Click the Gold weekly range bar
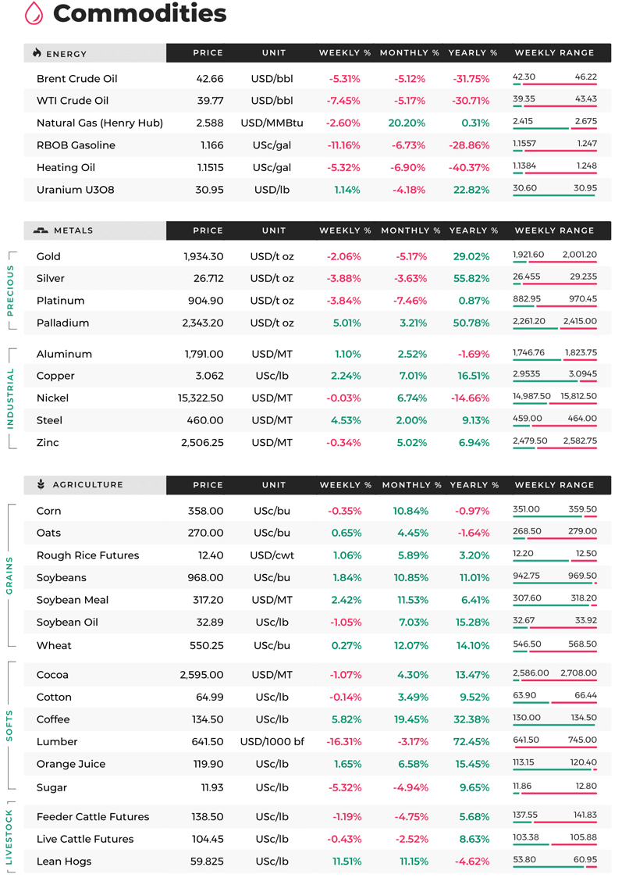The height and width of the screenshot is (892, 629). [555, 262]
